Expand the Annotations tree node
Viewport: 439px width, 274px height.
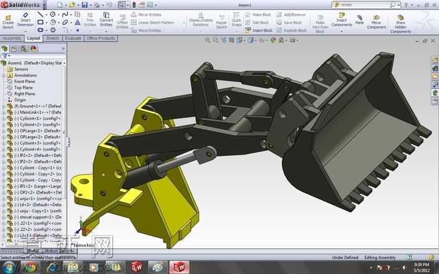[x=4, y=75]
